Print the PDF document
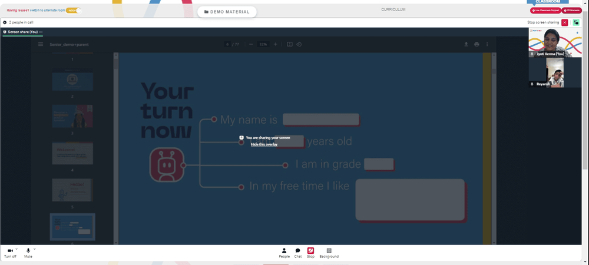The width and height of the screenshot is (589, 265). (x=477, y=44)
